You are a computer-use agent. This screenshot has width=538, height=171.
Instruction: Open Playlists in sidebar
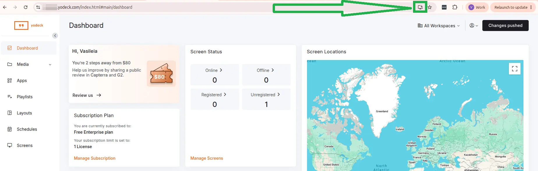point(29,97)
